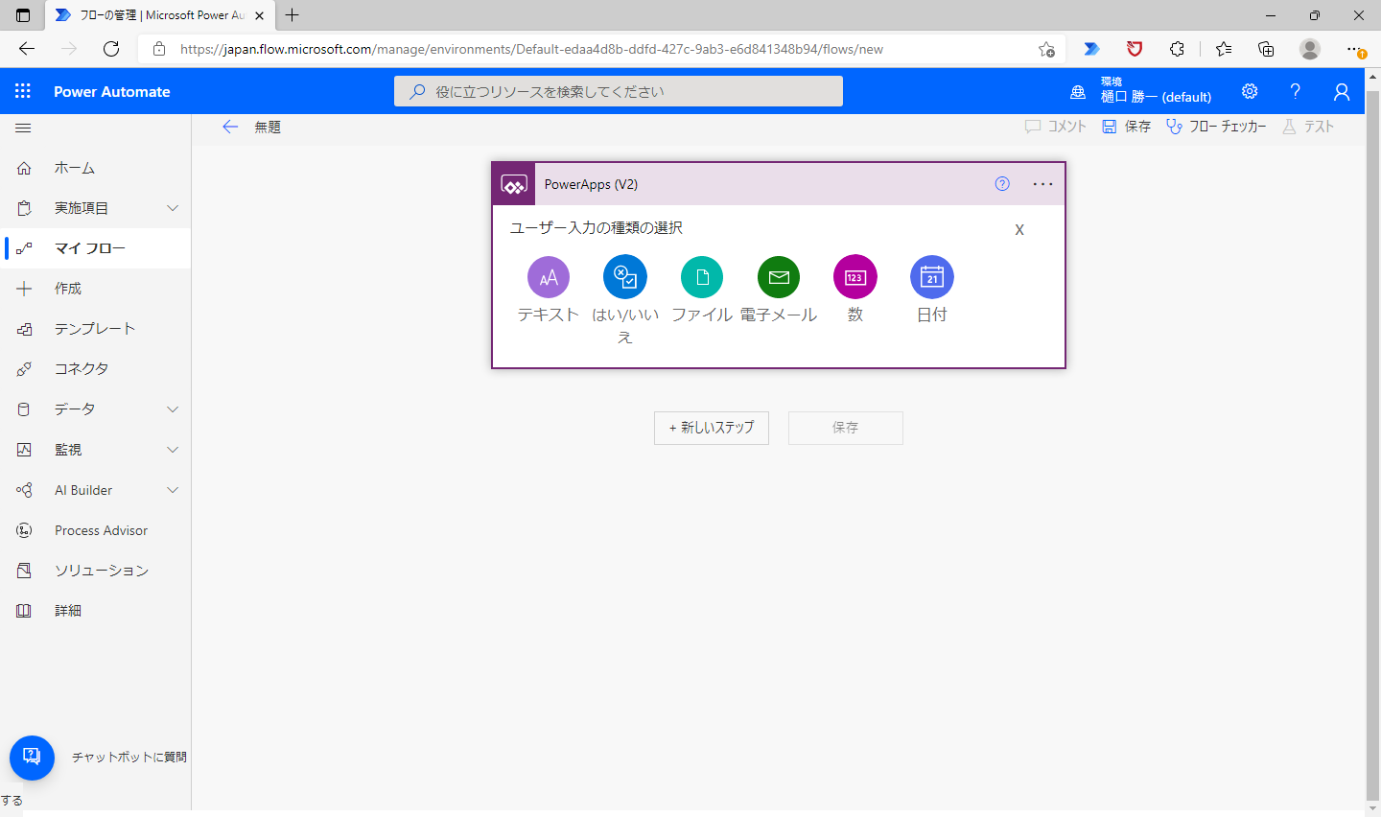This screenshot has height=817, width=1381.
Task: Reload the page with the browser refresh button
Action: pos(111,49)
